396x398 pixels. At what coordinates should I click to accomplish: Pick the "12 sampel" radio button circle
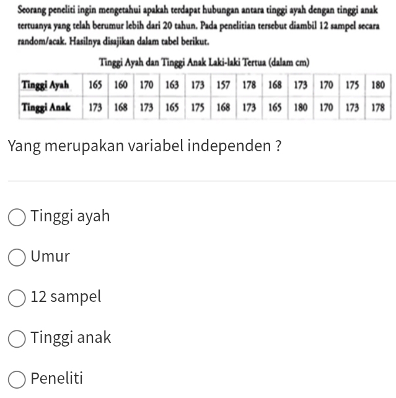[17, 298]
